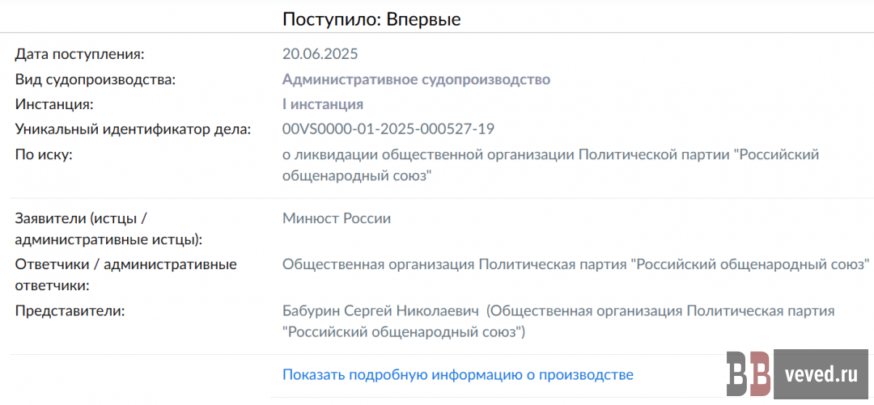Select the 'Поступило: Впервые' heading
This screenshot has width=874, height=405.
click(x=371, y=19)
